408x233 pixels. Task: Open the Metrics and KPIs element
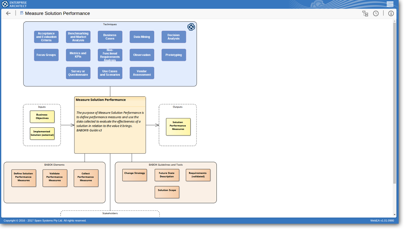(78, 55)
